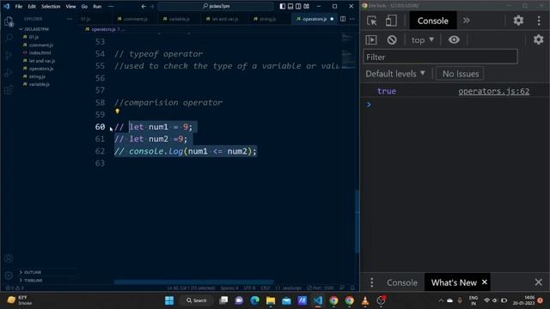Image resolution: width=550 pixels, height=309 pixels.
Task: Open the operators.js:62 source link
Action: pos(494,91)
